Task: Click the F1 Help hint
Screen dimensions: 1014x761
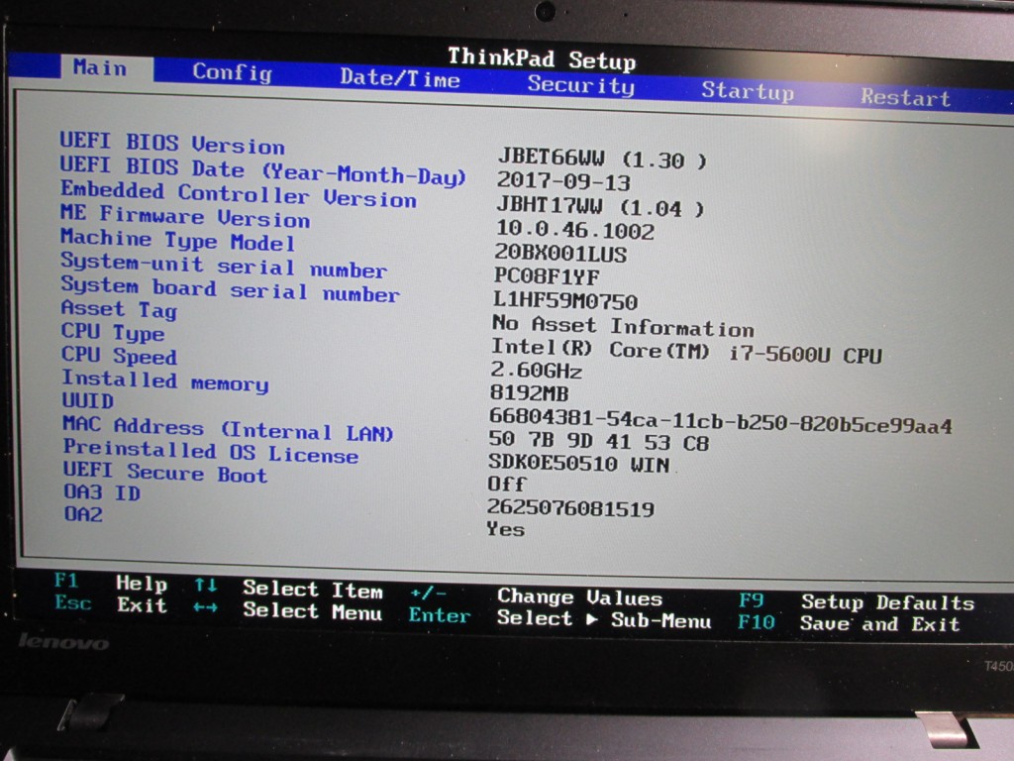Action: [x=111, y=583]
